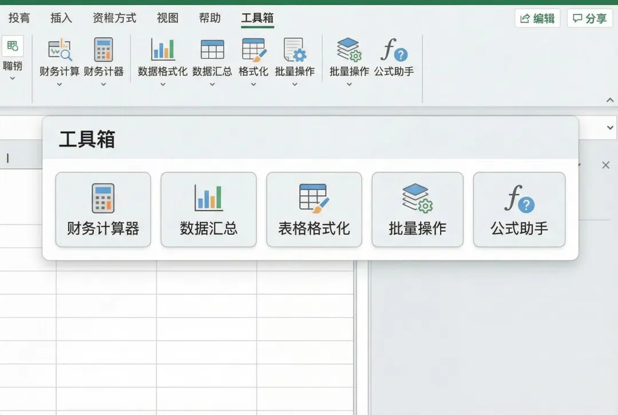The height and width of the screenshot is (415, 618).
Task: Switch to the 投膏 tab
Action: coord(19,18)
